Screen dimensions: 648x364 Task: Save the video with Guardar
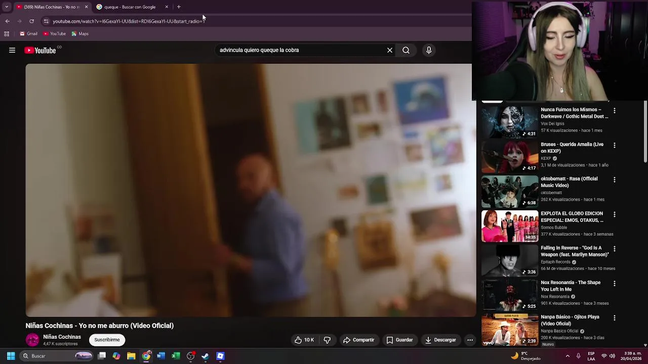[x=400, y=340]
